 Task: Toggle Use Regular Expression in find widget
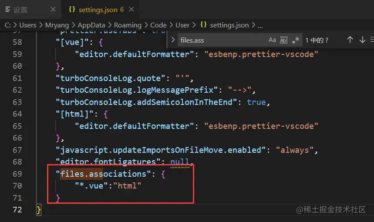[296, 40]
